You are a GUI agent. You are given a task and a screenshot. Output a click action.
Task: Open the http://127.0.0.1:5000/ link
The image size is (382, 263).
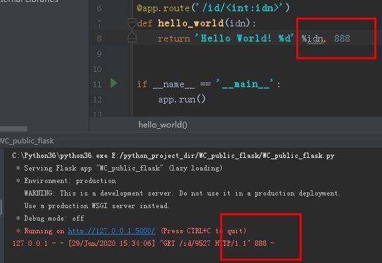tap(112, 231)
